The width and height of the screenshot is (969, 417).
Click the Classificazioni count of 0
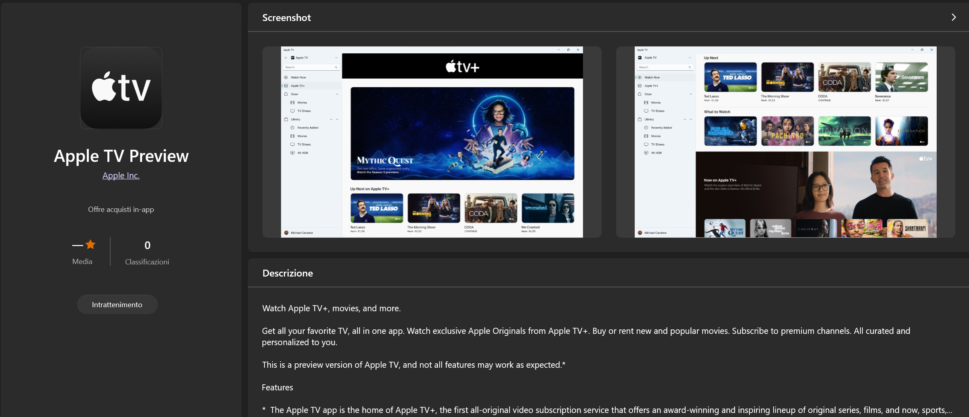click(x=147, y=245)
